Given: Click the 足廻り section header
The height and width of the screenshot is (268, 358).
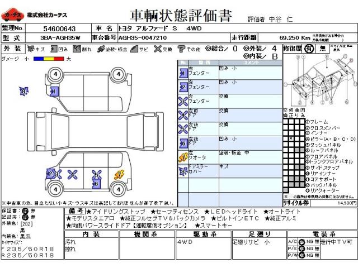Looking at the screenshot, I should click(x=260, y=234).
